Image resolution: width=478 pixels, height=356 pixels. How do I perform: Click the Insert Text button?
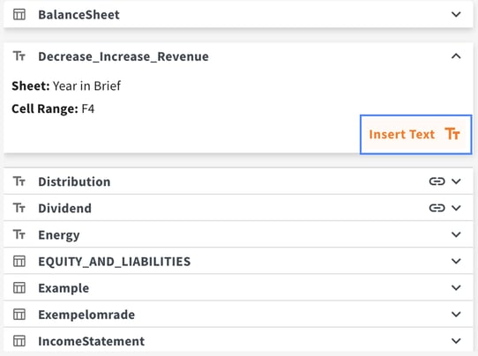coord(415,134)
